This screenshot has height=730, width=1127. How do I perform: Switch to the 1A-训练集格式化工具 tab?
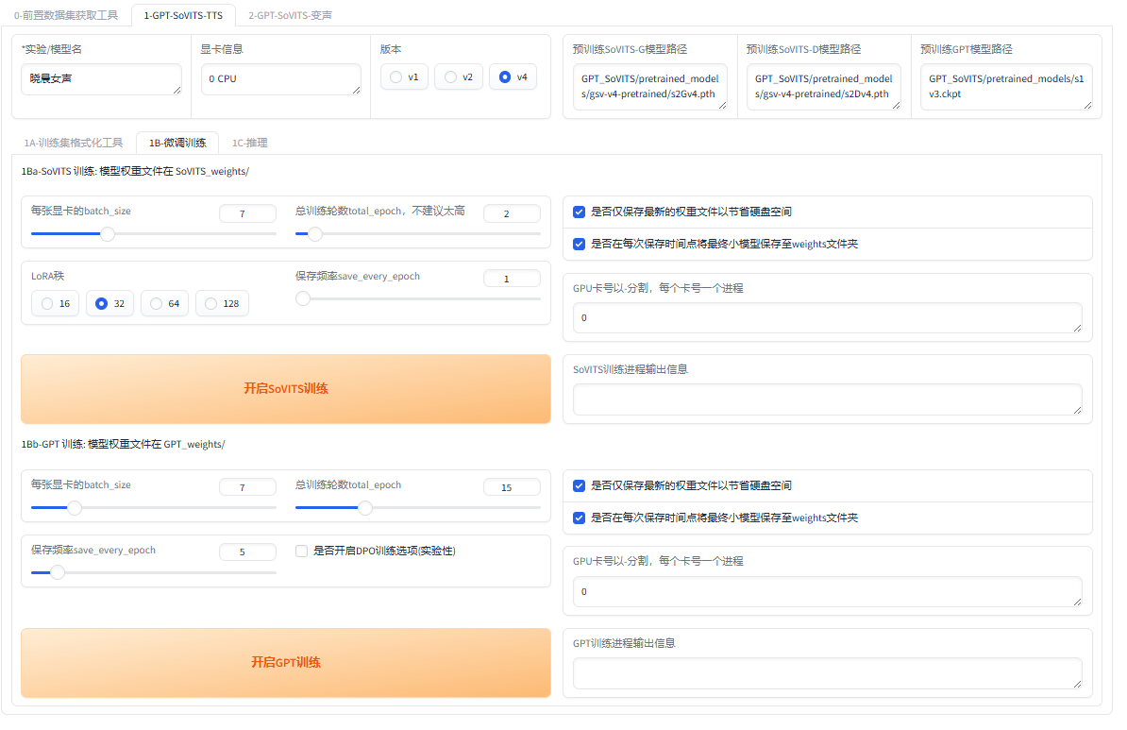click(x=76, y=143)
